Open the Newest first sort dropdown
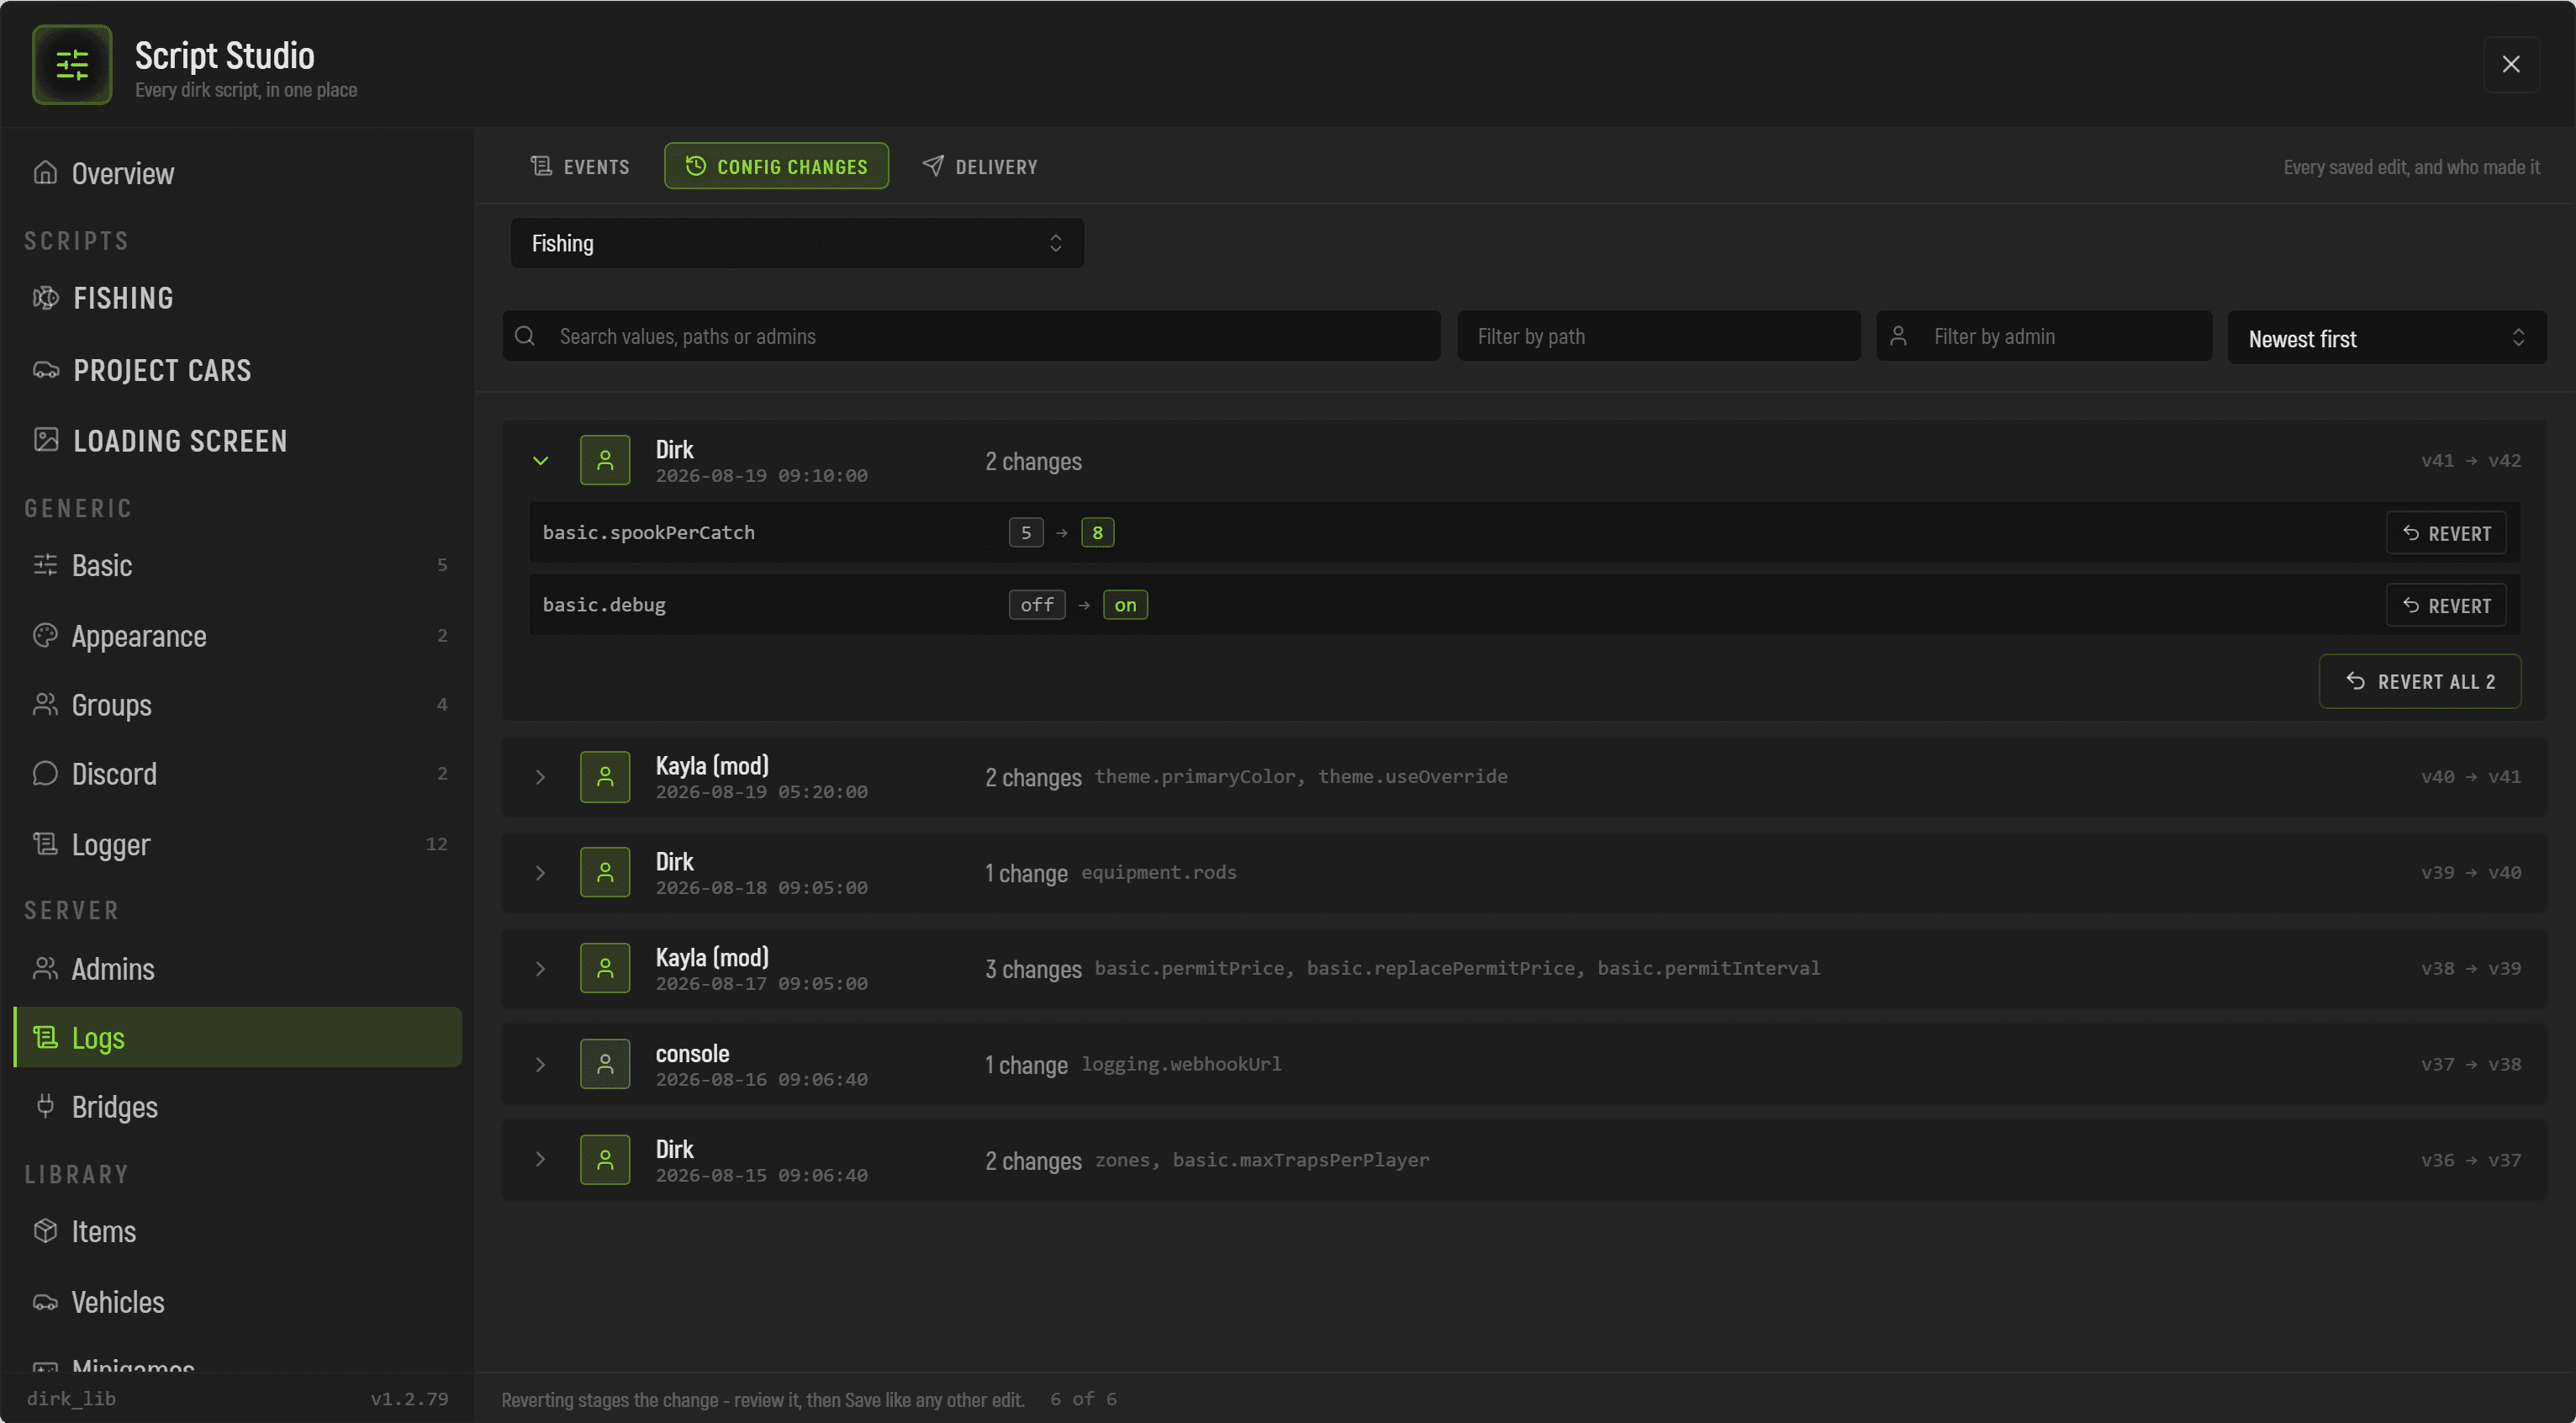The height and width of the screenshot is (1423, 2576). click(2387, 338)
